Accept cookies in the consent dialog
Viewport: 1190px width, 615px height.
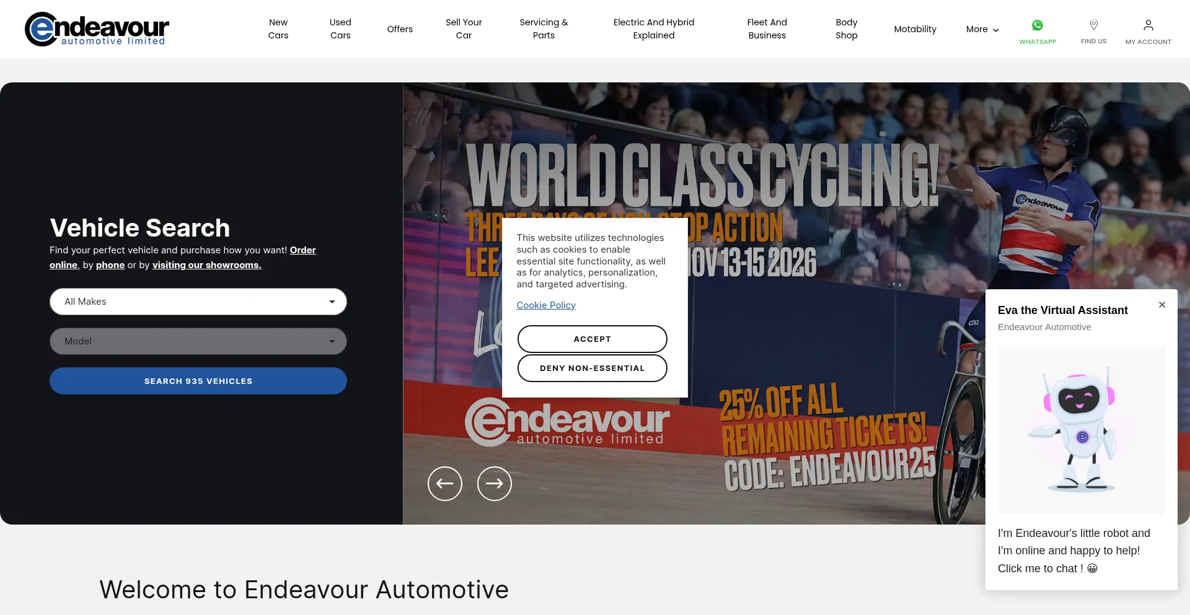click(x=593, y=339)
